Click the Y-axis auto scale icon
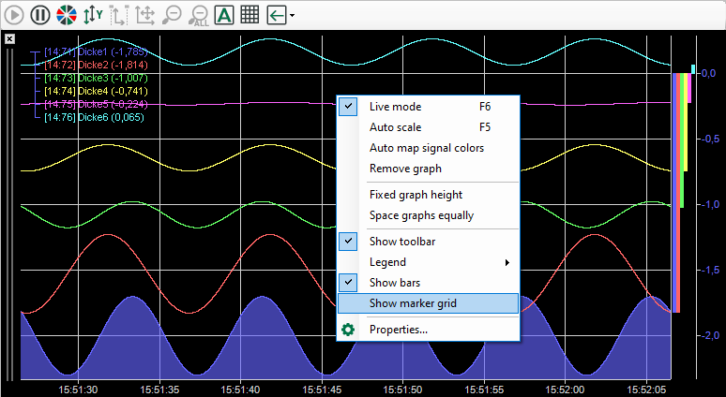The image size is (726, 397). pos(92,15)
